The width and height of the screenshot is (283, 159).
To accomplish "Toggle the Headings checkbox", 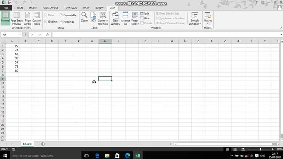I will click(61, 22).
